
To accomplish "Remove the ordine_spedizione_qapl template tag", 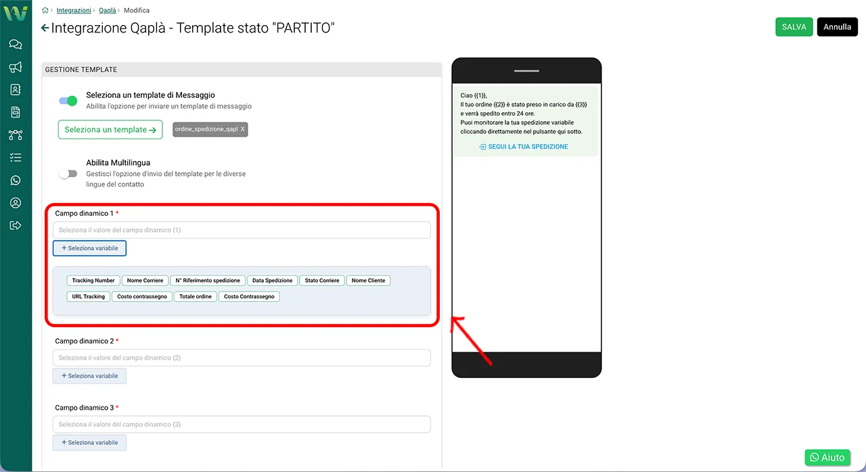I will tap(243, 129).
